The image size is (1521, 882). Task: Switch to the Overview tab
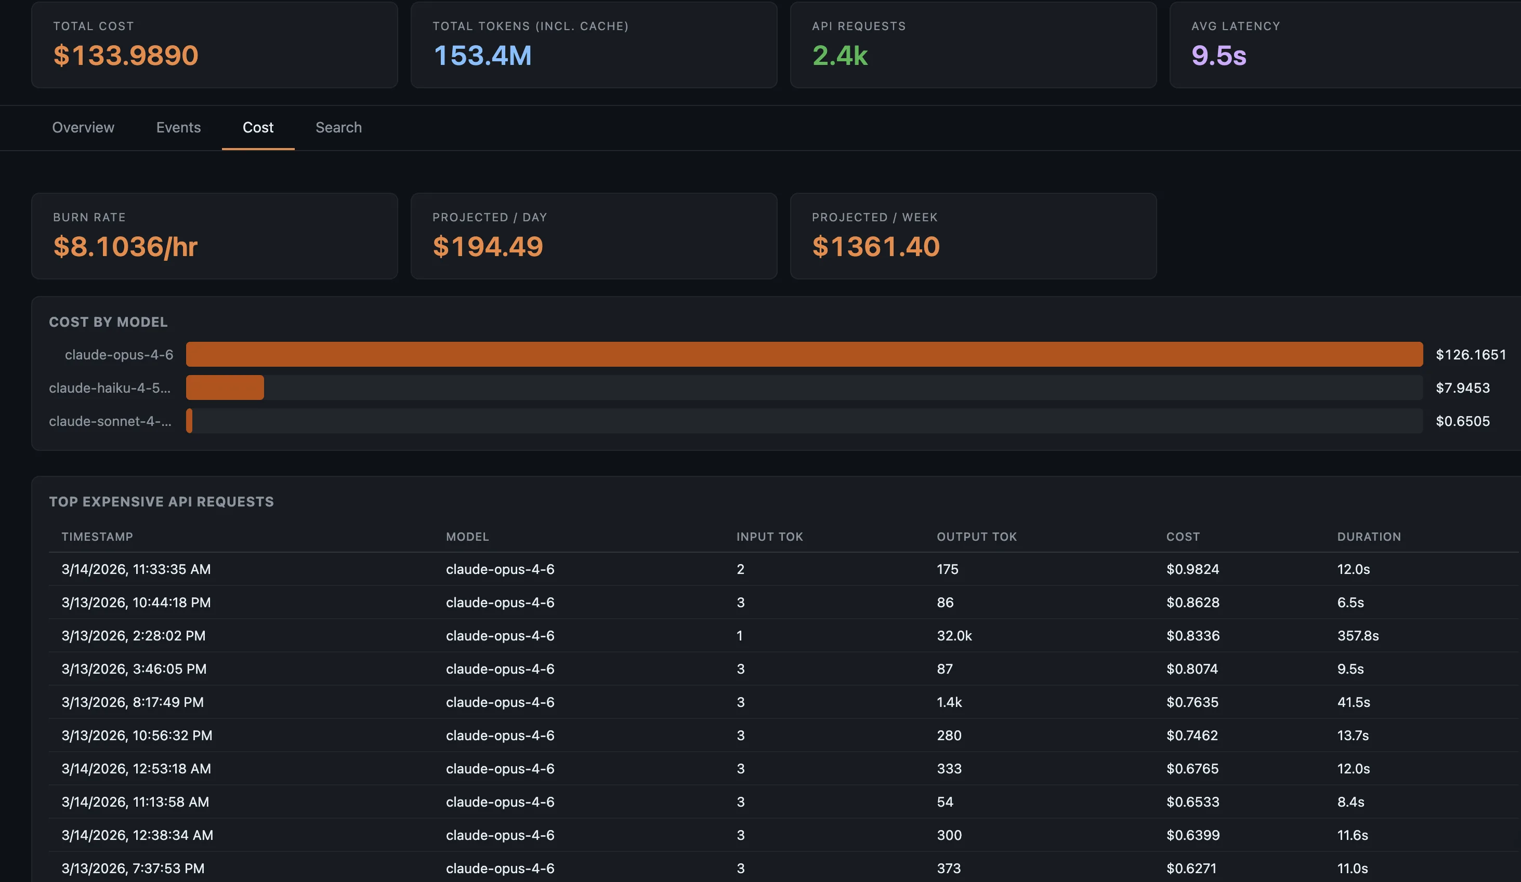[83, 127]
